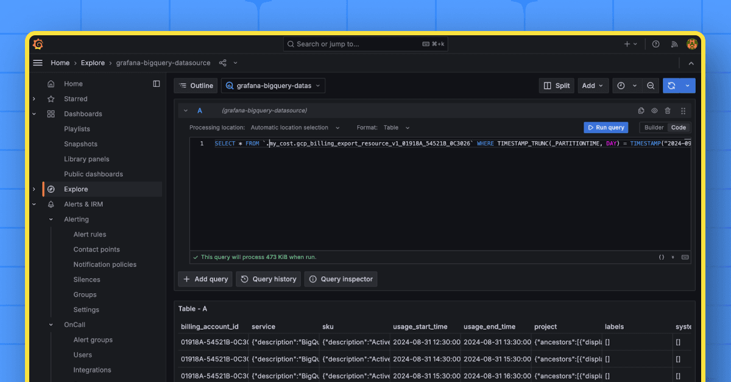The width and height of the screenshot is (731, 382).
Task: Open the Grafana home logo icon
Action: (x=38, y=44)
